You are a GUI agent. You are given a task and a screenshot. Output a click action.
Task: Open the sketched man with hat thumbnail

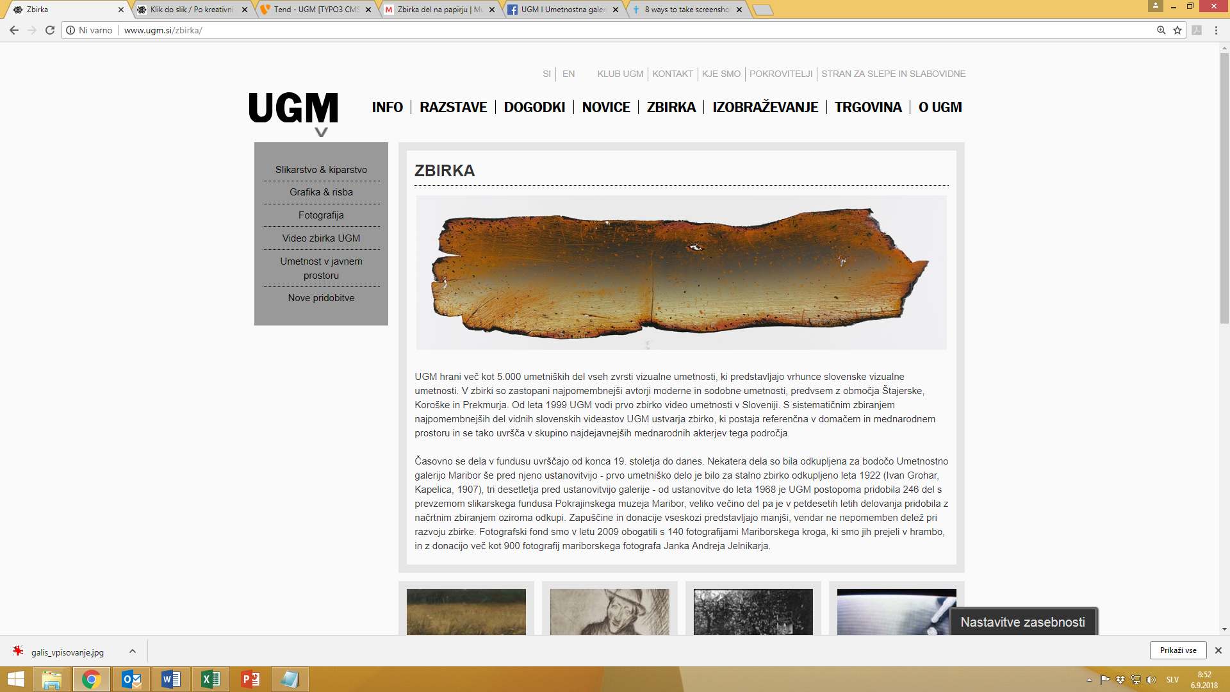point(610,612)
